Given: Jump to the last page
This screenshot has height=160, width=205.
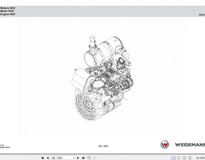Looking at the screenshot, I should (x=83, y=158).
